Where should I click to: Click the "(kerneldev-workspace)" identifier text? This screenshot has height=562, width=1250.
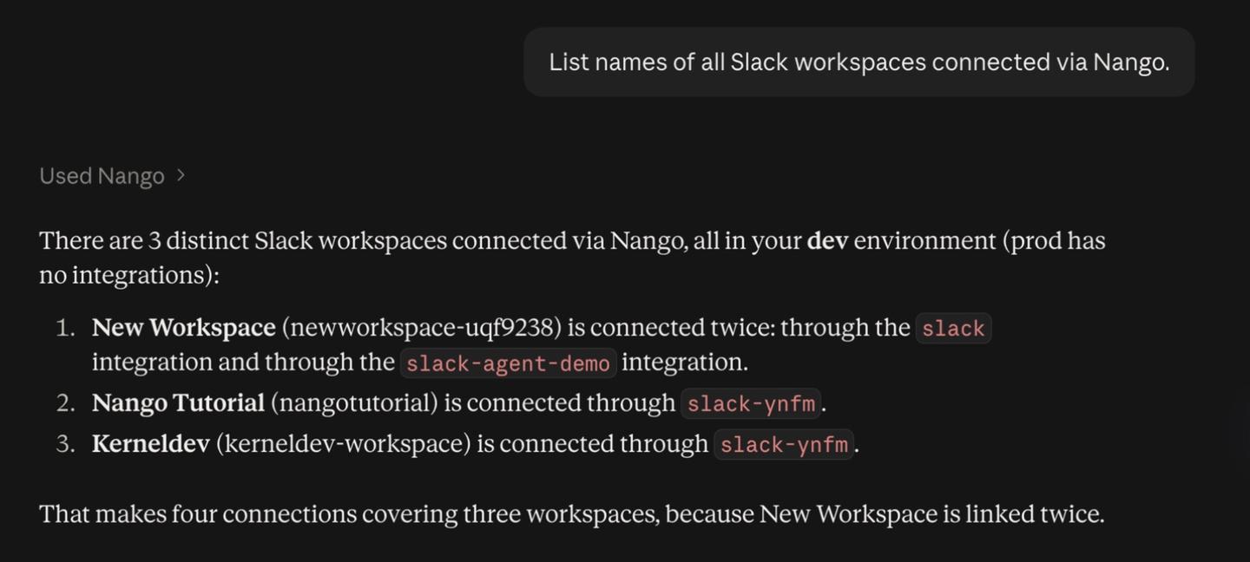coord(343,444)
